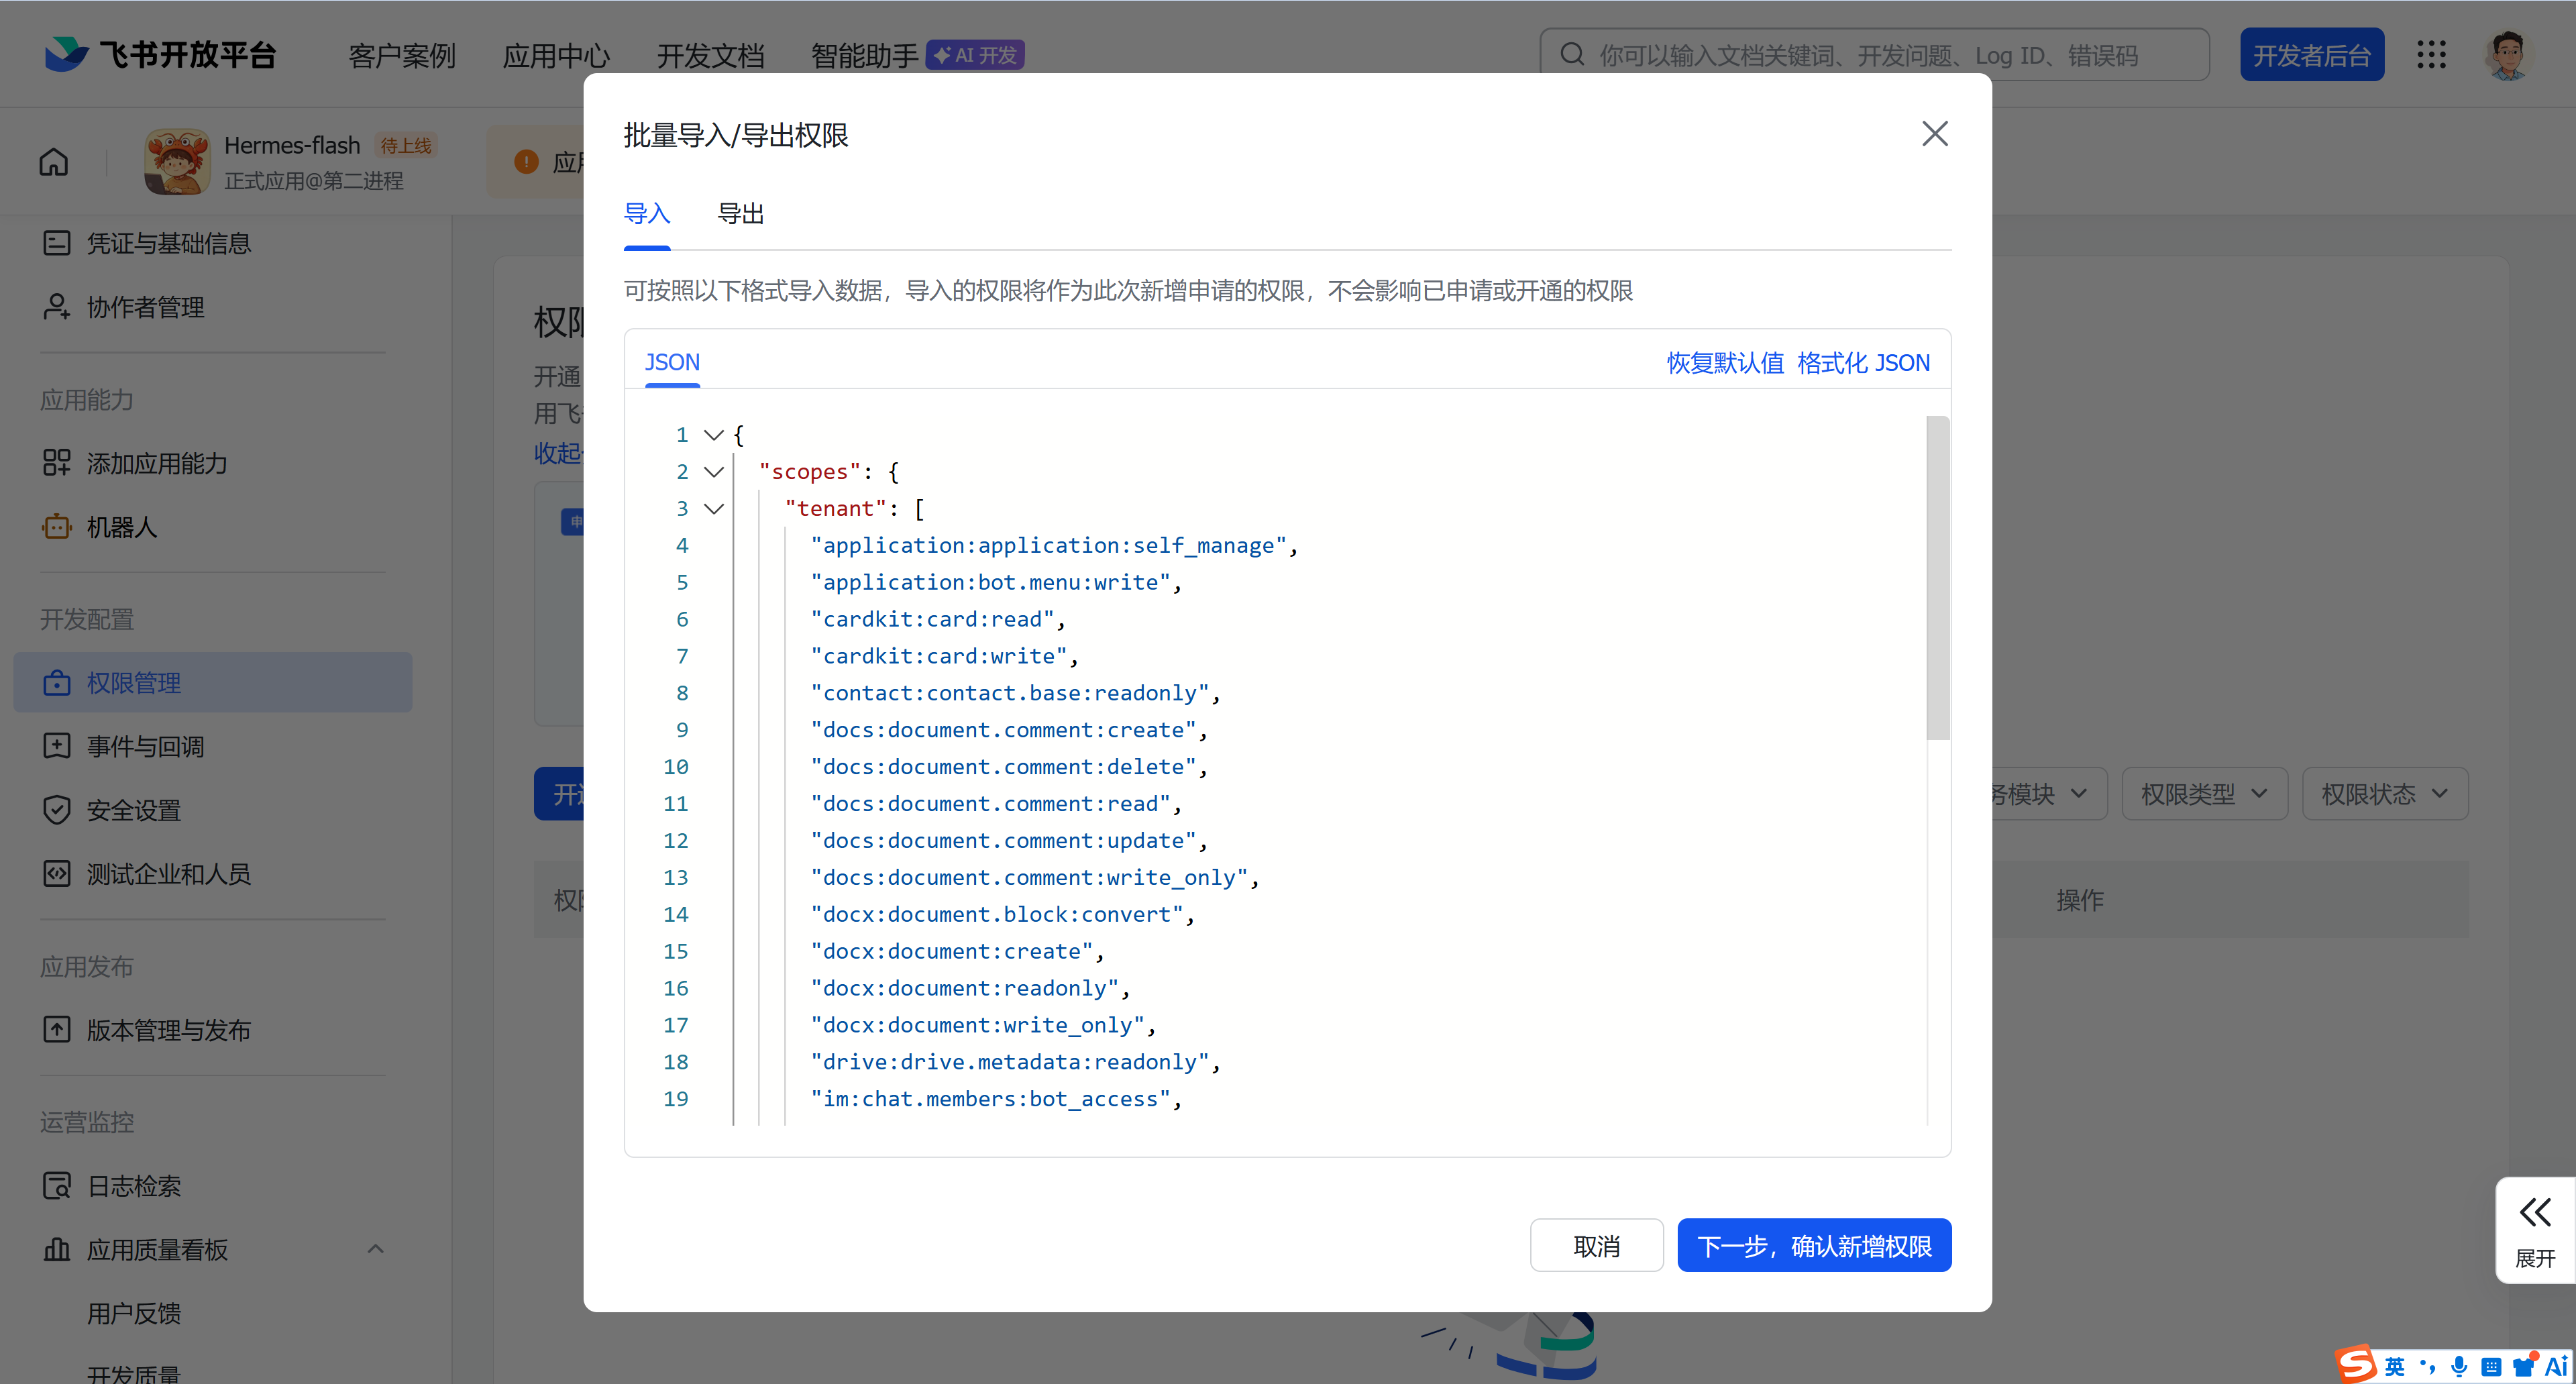Open the 权限类型 dropdown filter
This screenshot has height=1384, width=2576.
[x=2205, y=794]
